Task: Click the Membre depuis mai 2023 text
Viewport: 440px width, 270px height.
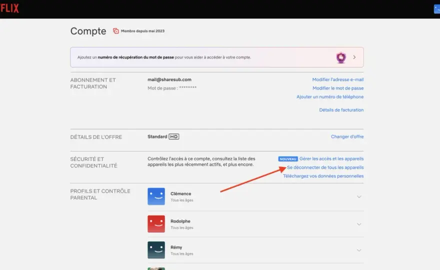Action: (142, 31)
